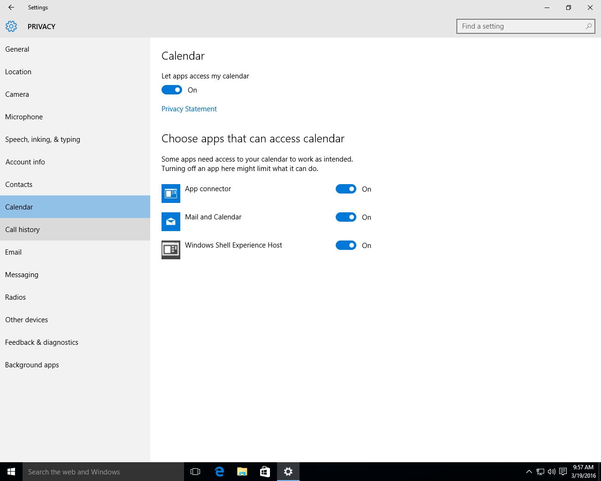Click the Privacy gear icon

click(x=11, y=26)
